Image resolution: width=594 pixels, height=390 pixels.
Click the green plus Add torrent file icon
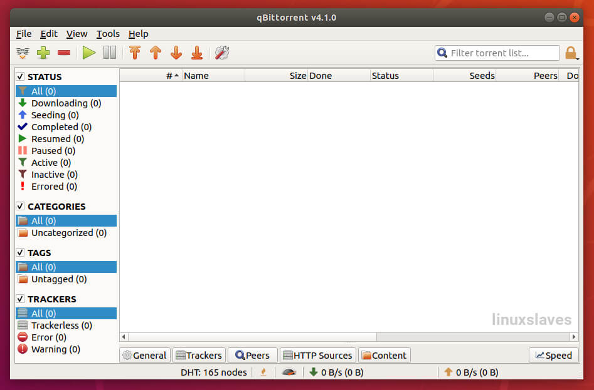tap(43, 53)
